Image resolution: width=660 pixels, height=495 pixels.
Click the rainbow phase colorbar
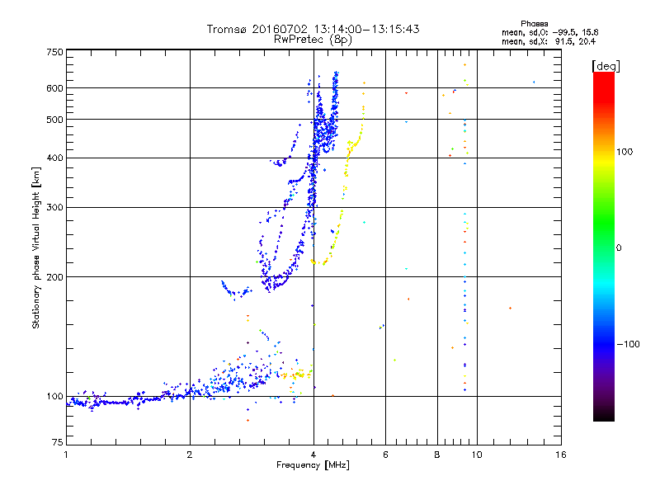point(604,247)
